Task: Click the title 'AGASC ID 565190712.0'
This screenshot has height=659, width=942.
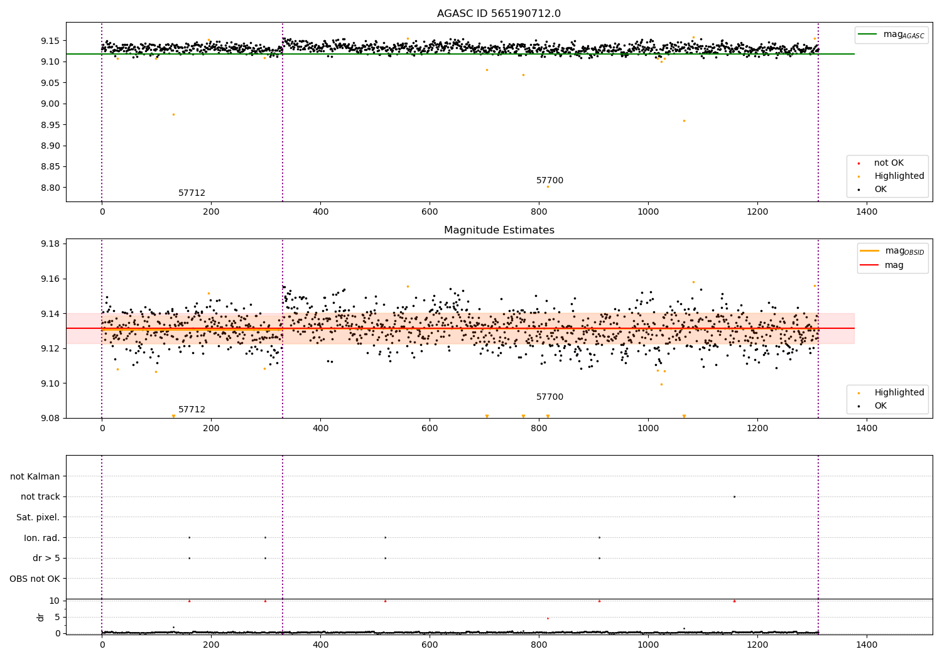Action: (499, 14)
